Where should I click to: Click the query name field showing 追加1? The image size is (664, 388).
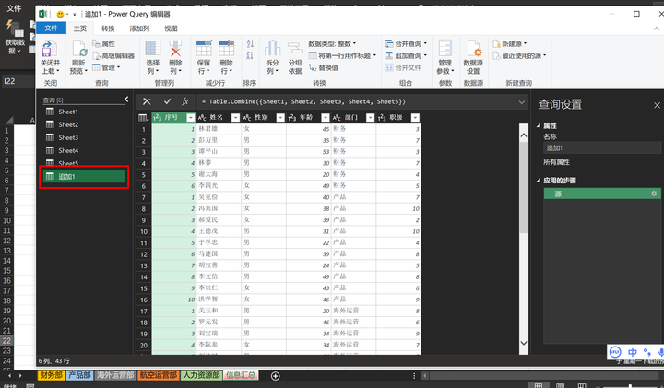(x=601, y=147)
